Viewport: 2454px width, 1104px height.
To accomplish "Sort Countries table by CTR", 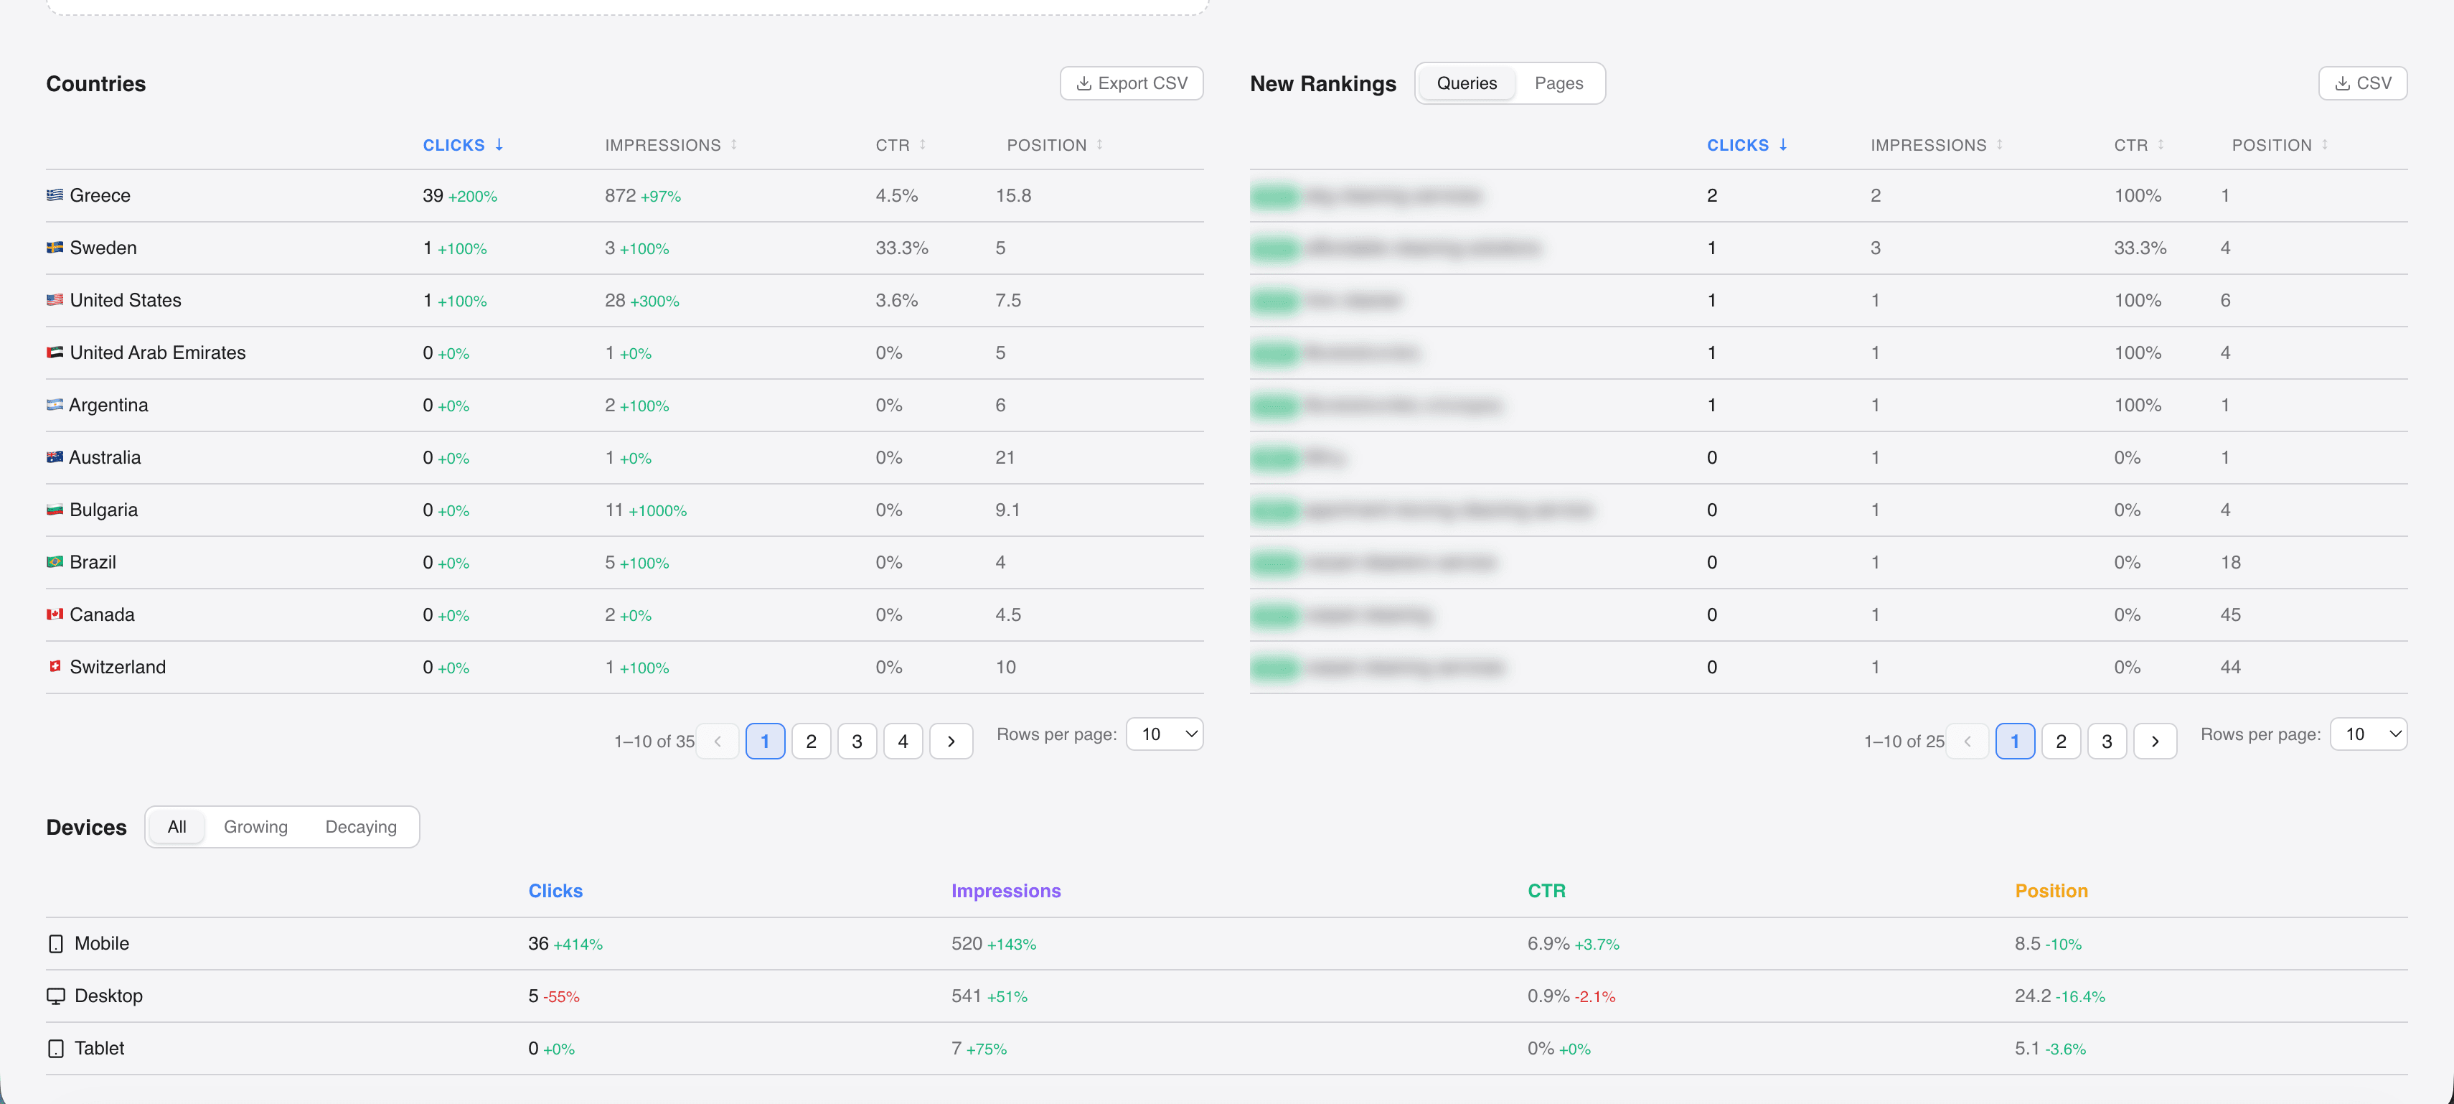I will pyautogui.click(x=901, y=145).
